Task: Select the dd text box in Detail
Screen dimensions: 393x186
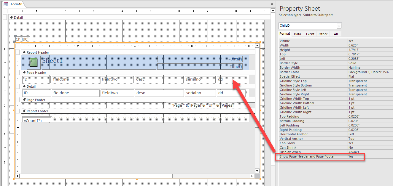Action: click(x=231, y=93)
